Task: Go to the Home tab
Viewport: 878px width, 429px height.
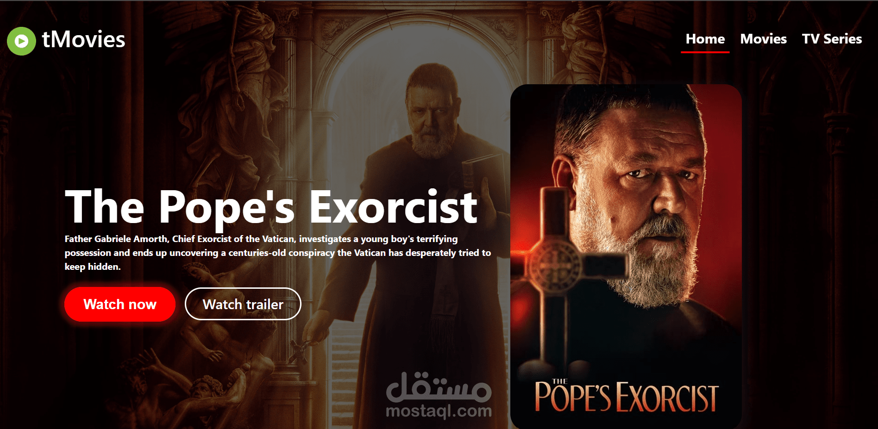Action: [705, 39]
